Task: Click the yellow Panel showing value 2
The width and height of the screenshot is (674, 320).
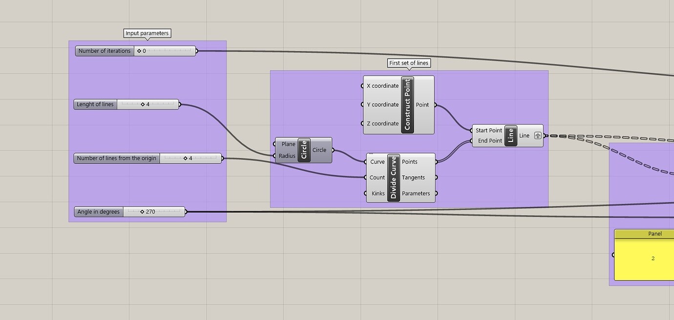Action: tap(653, 258)
